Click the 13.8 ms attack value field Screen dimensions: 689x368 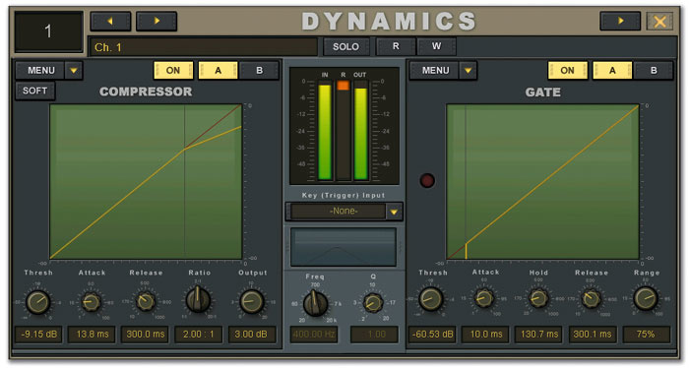click(x=93, y=335)
